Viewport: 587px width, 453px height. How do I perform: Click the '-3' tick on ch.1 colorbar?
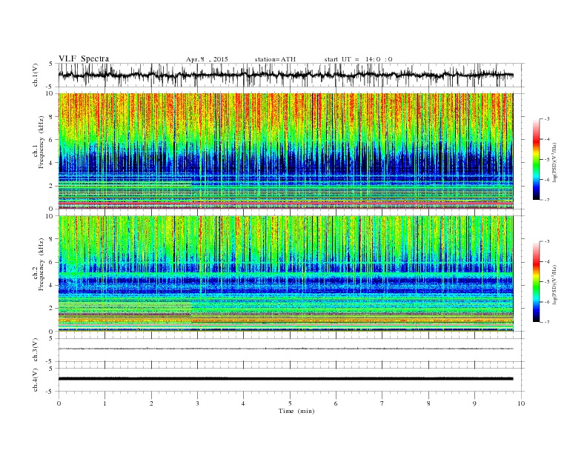(546, 119)
